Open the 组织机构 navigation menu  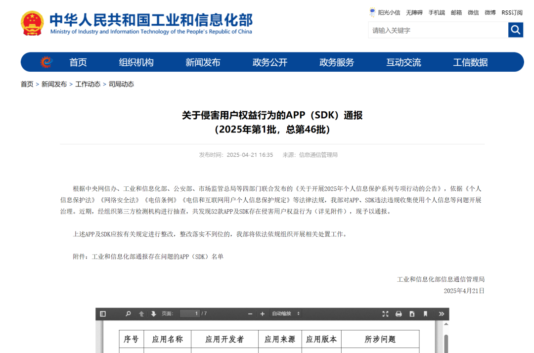136,62
